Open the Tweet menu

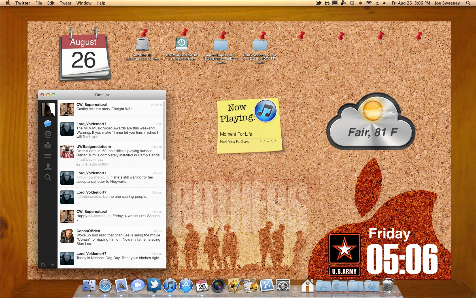pos(65,3)
